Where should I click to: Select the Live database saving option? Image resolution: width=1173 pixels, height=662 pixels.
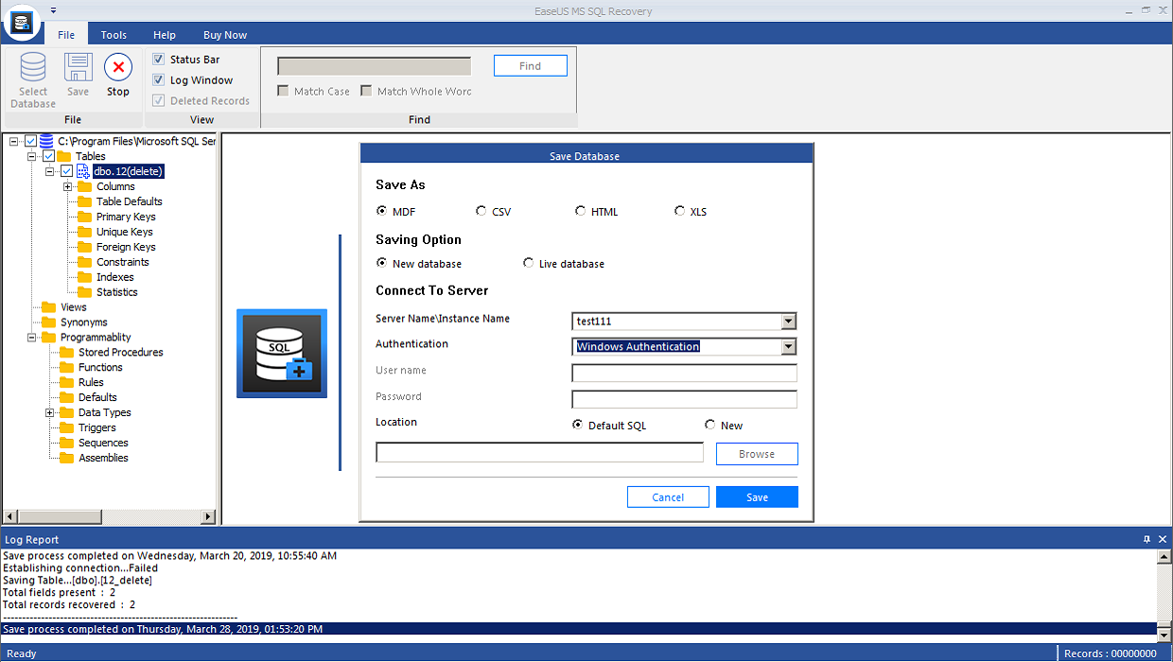click(x=528, y=263)
